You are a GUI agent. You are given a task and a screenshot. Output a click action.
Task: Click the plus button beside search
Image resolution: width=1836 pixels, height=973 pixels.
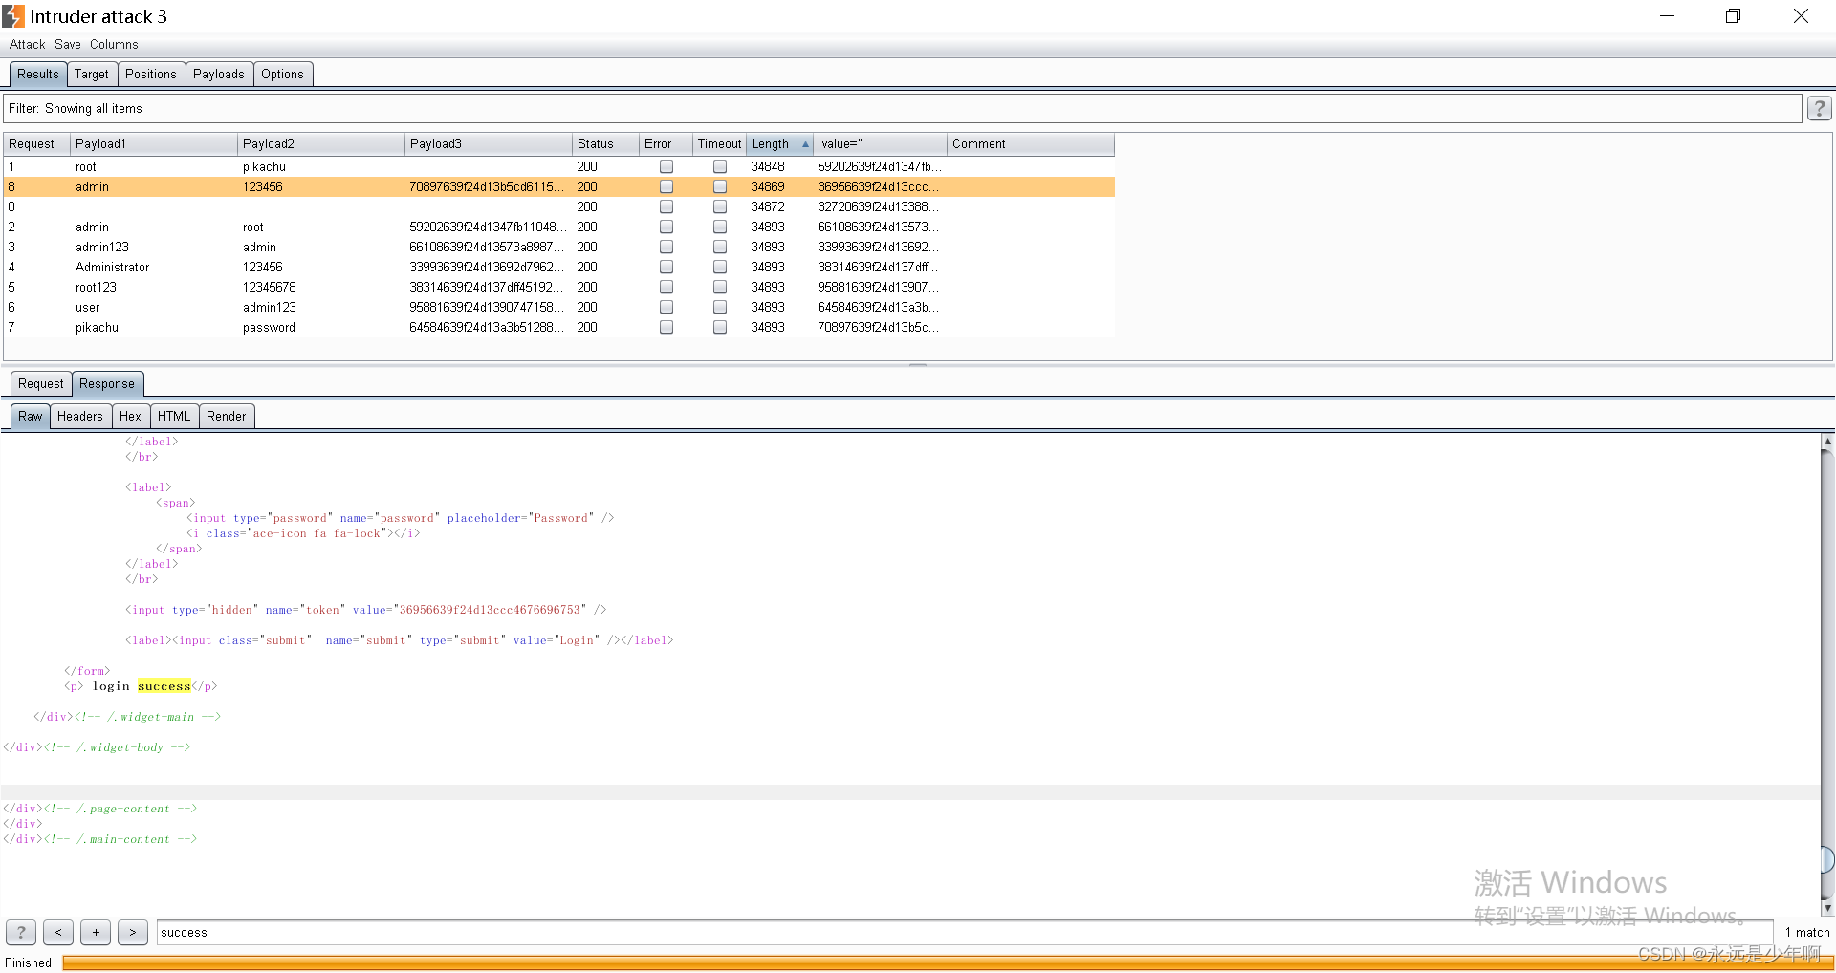(96, 932)
